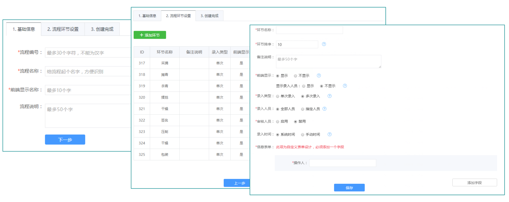The height and width of the screenshot is (202, 509).
Task: Open help tooltip for 录入类型
Action: [x=329, y=96]
